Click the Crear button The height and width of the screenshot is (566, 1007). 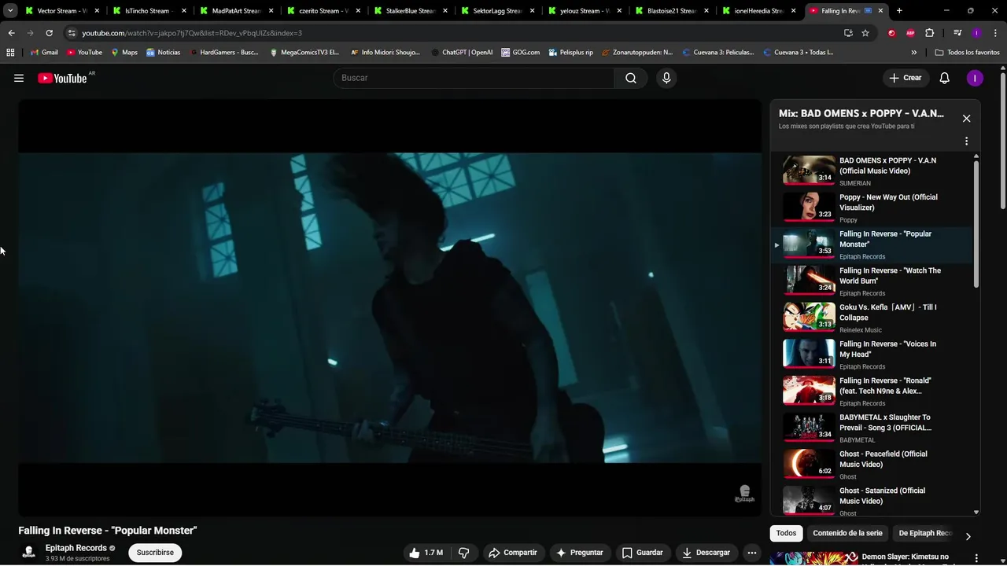tap(906, 78)
